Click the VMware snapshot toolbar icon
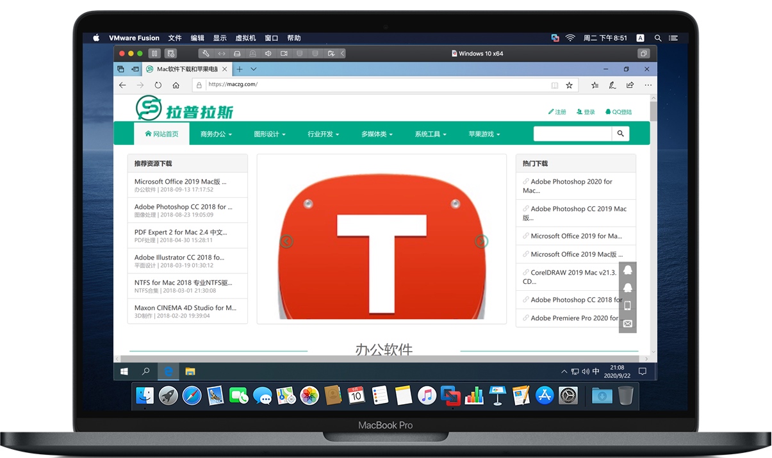The width and height of the screenshot is (772, 458). coord(170,53)
